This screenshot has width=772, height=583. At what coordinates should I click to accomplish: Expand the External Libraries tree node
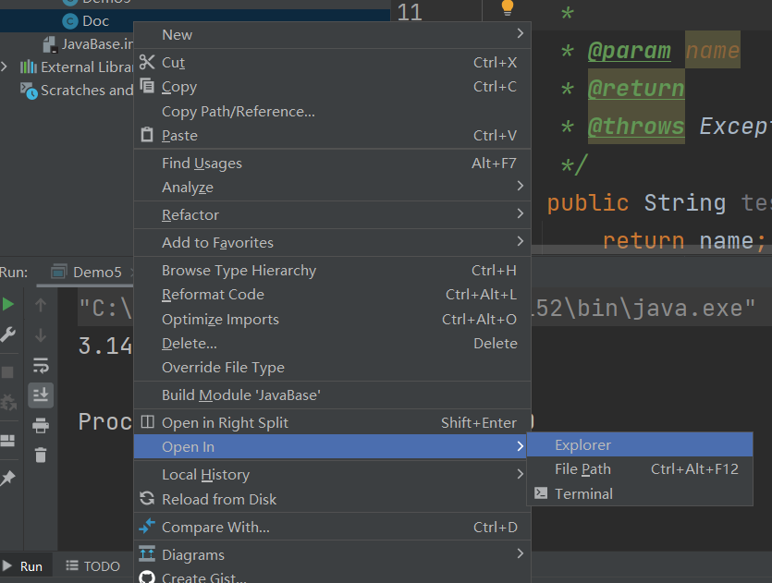pos(6,67)
